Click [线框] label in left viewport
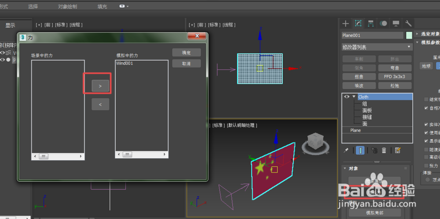 click(76, 25)
